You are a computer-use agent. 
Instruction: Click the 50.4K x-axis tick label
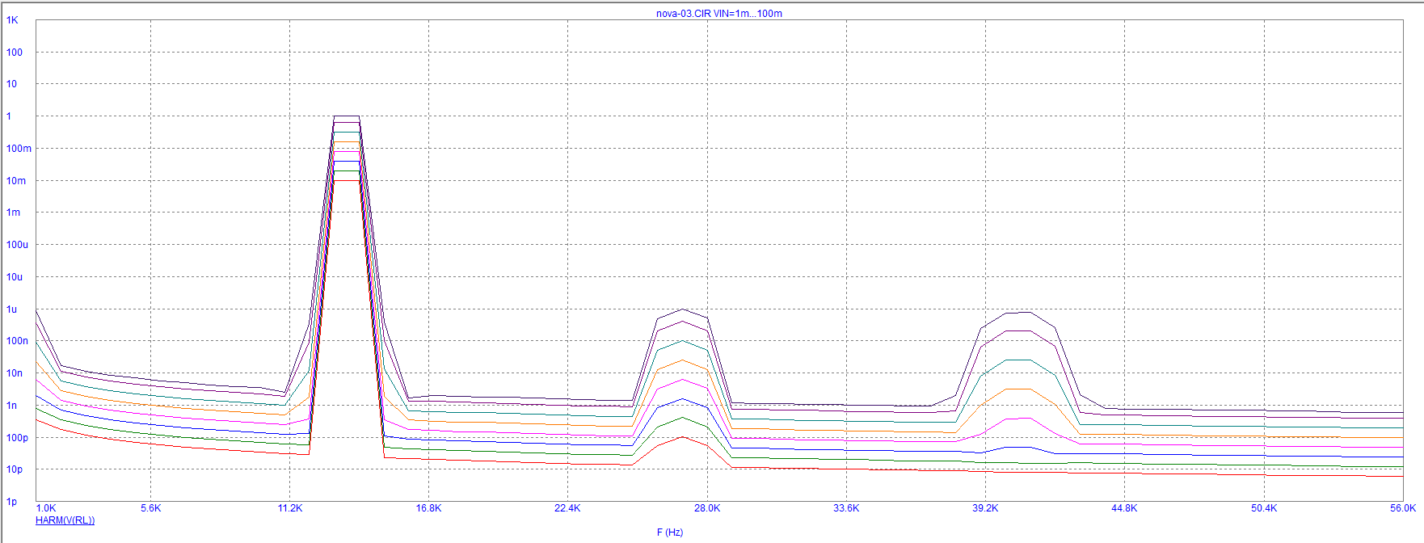(1264, 508)
